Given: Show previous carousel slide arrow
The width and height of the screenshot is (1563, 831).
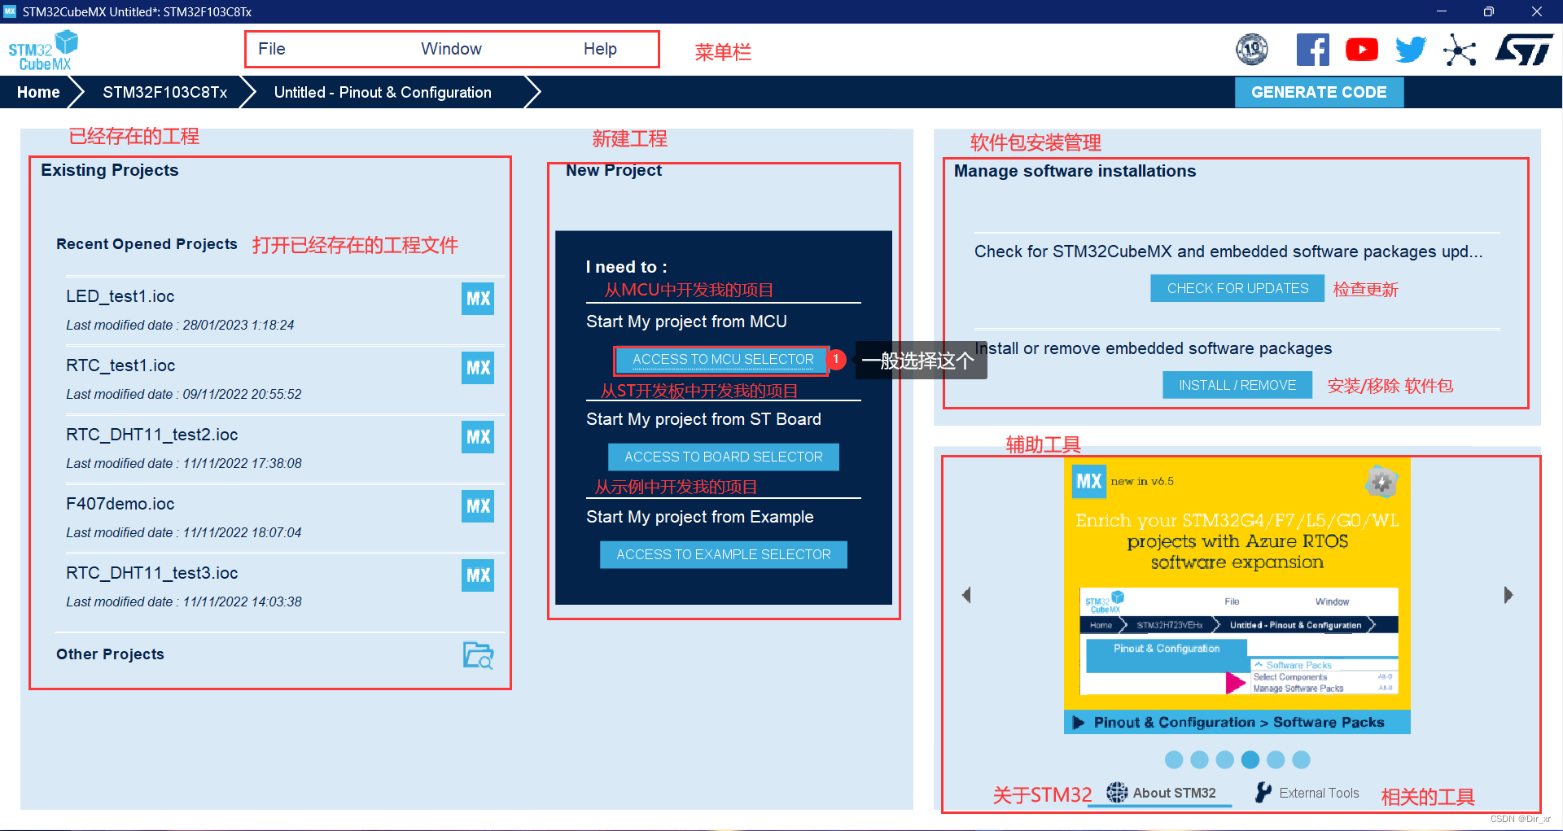Looking at the screenshot, I should pos(966,595).
